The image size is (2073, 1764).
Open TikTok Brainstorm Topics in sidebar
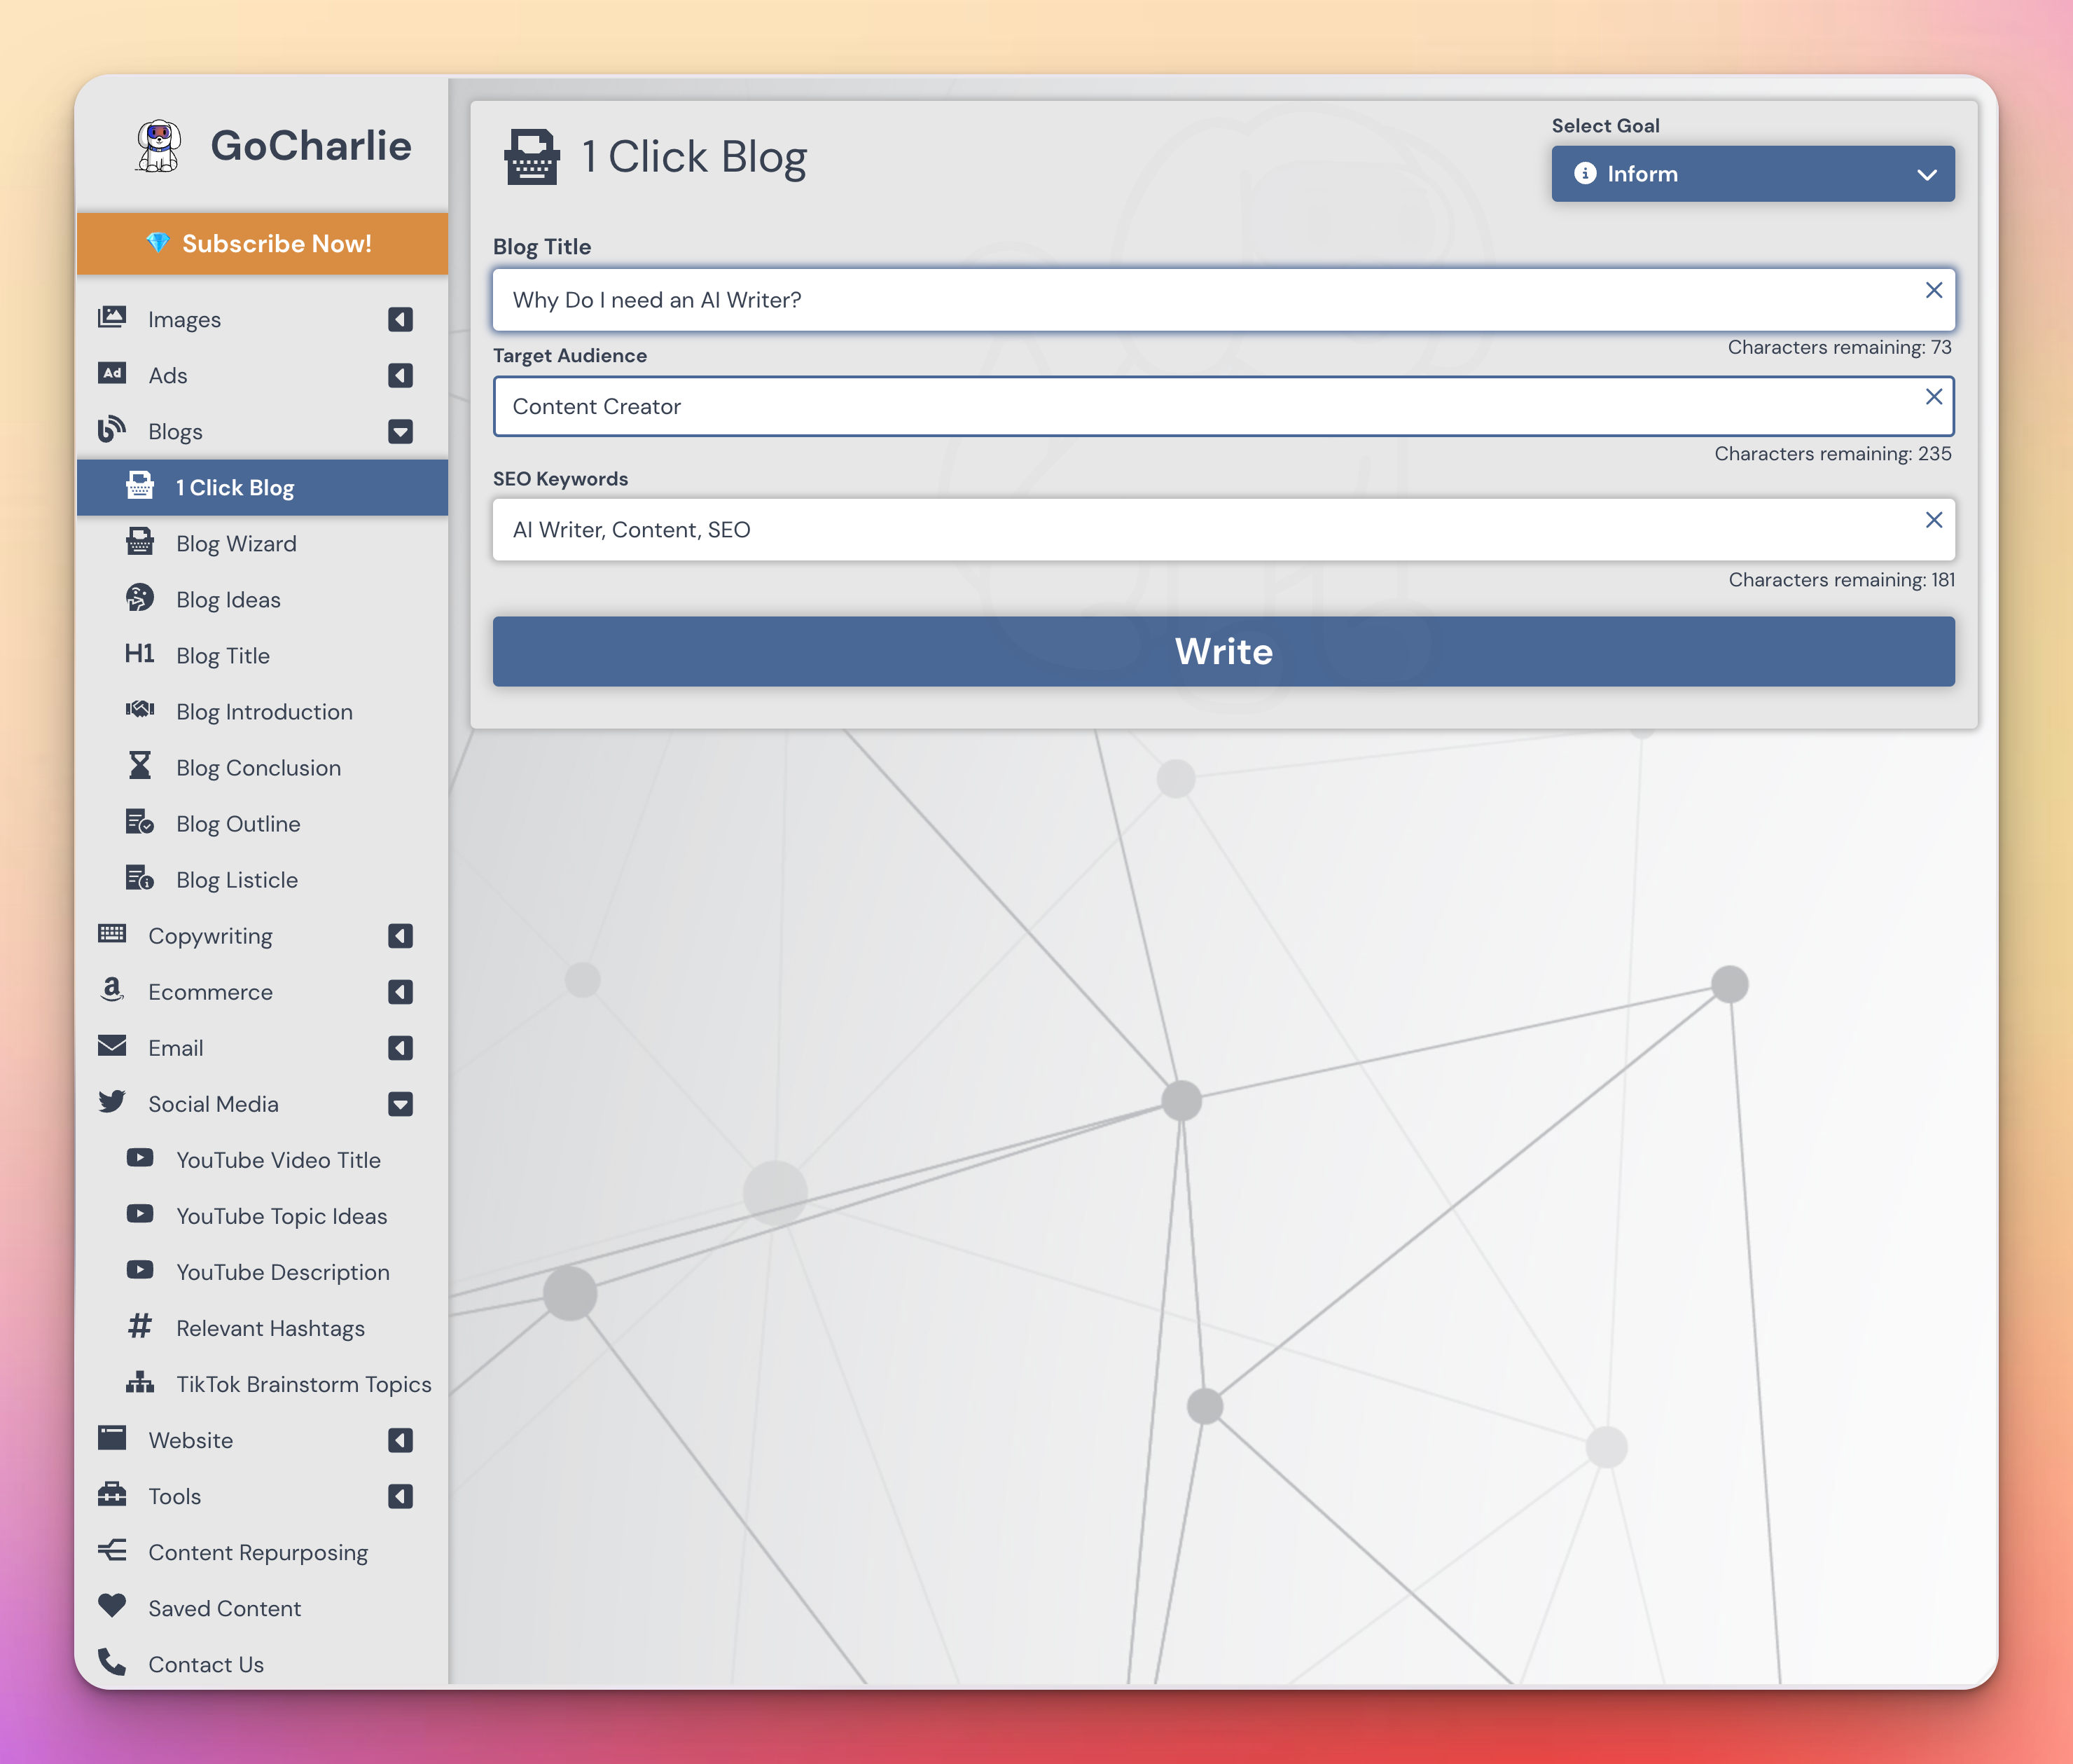pos(263,1384)
